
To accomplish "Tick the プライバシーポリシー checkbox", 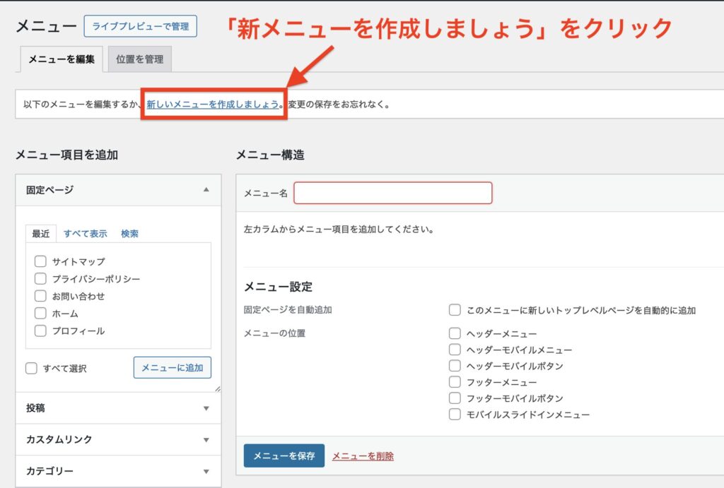I will 40,279.
